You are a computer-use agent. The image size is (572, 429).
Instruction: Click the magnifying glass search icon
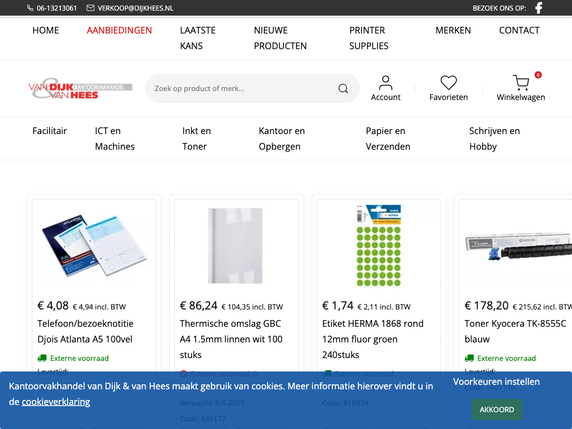pyautogui.click(x=343, y=88)
